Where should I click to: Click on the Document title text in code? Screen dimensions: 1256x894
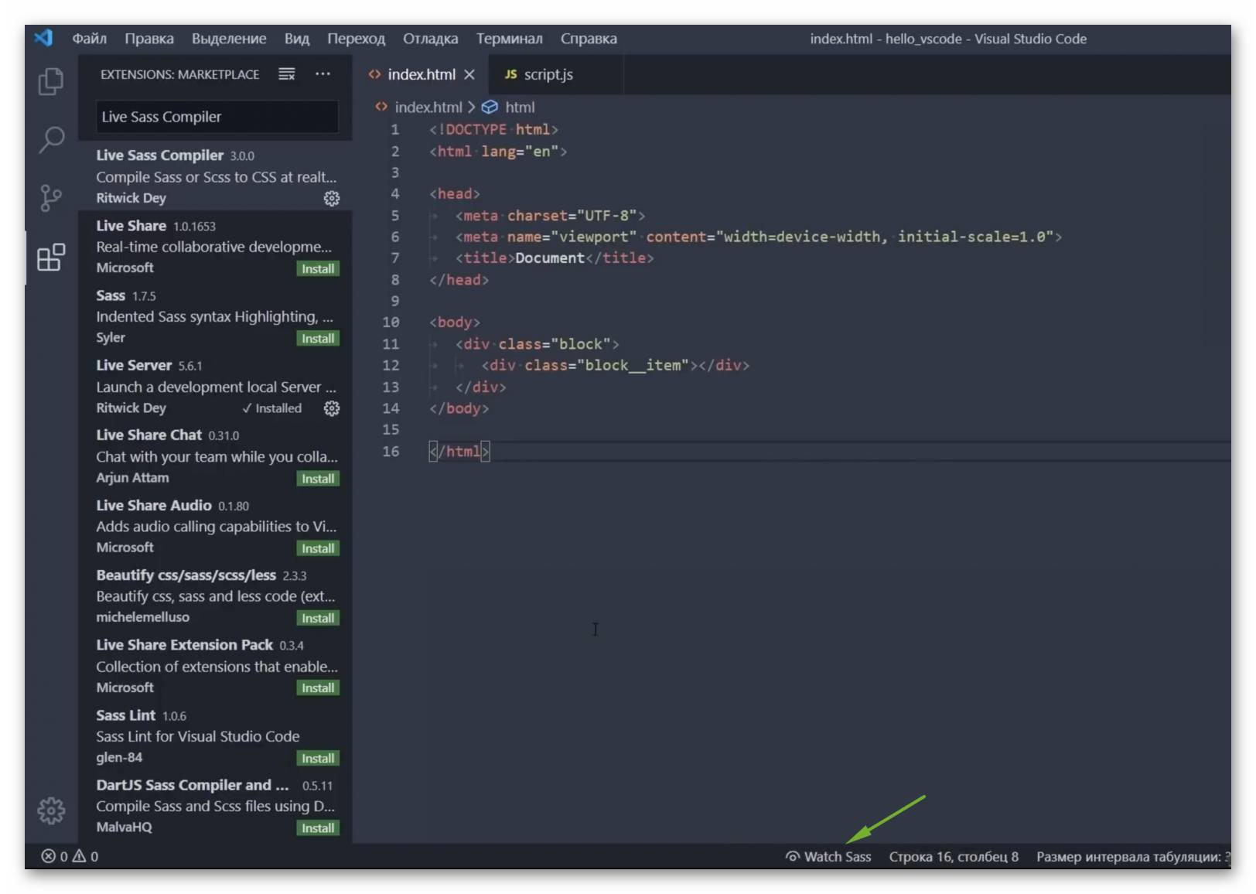coord(549,258)
